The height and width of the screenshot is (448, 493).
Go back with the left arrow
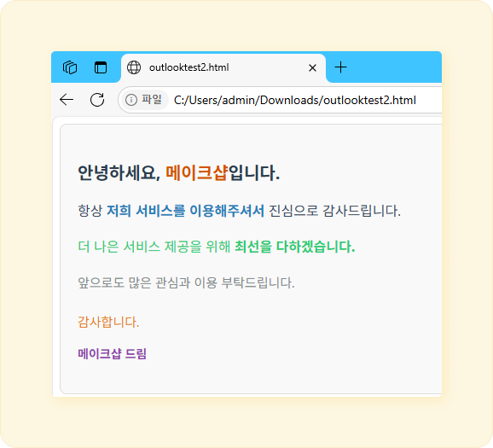tap(67, 100)
